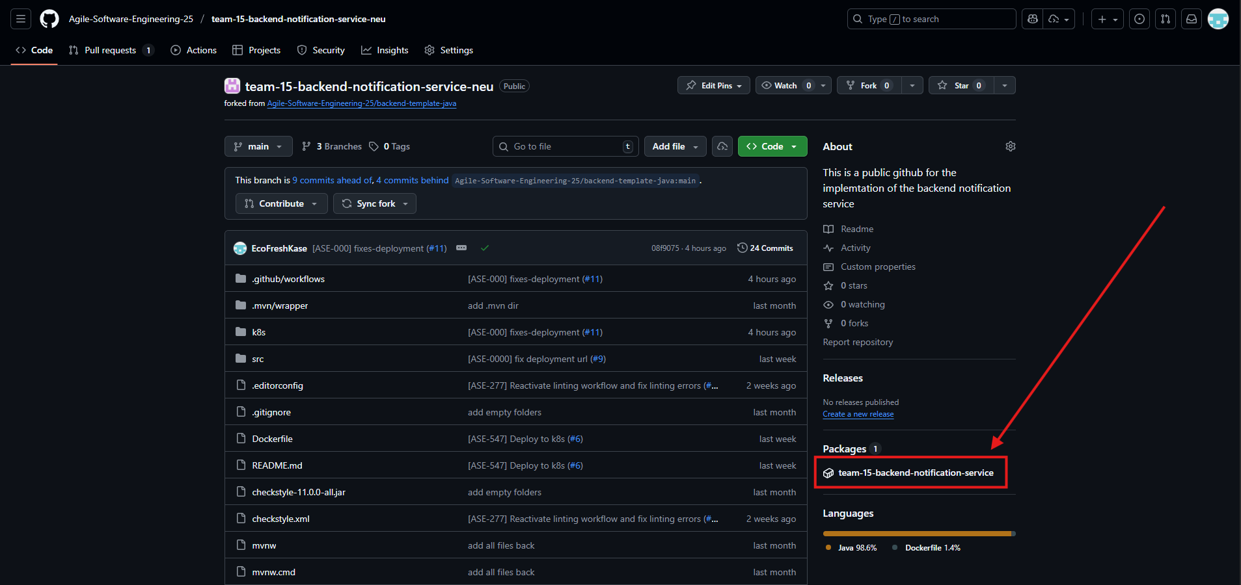1241x585 pixels.
Task: Star the repository
Action: click(960, 85)
